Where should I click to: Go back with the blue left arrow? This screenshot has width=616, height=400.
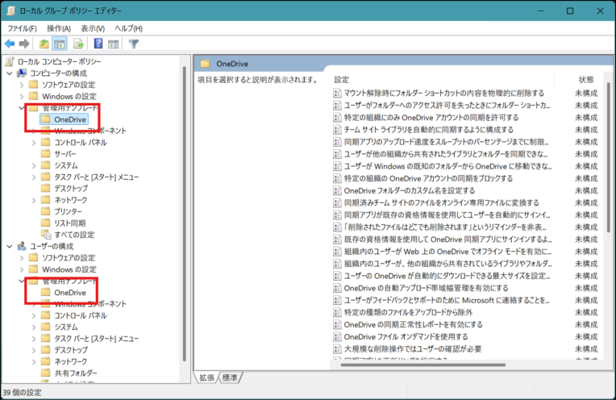click(x=10, y=44)
